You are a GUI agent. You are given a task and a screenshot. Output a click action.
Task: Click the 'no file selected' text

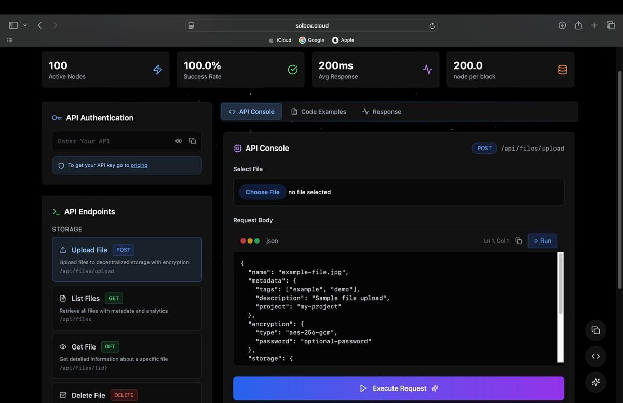pyautogui.click(x=309, y=192)
